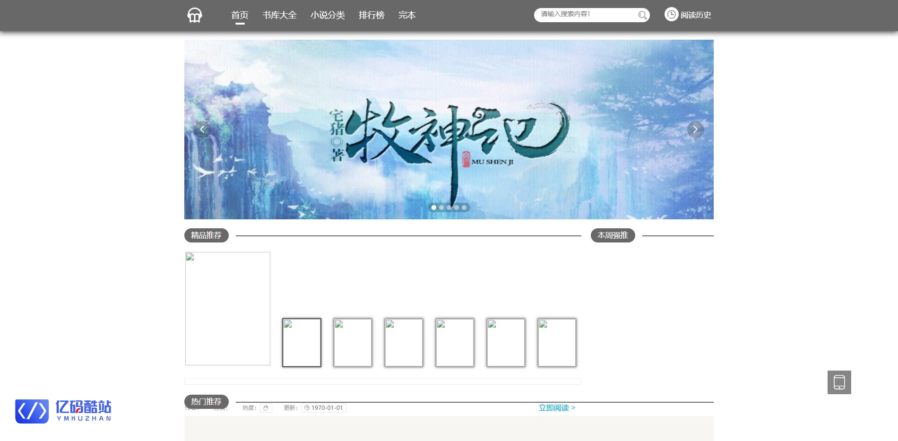This screenshot has width=898, height=441.
Task: Select the fourth small book thumbnail
Action: point(455,343)
